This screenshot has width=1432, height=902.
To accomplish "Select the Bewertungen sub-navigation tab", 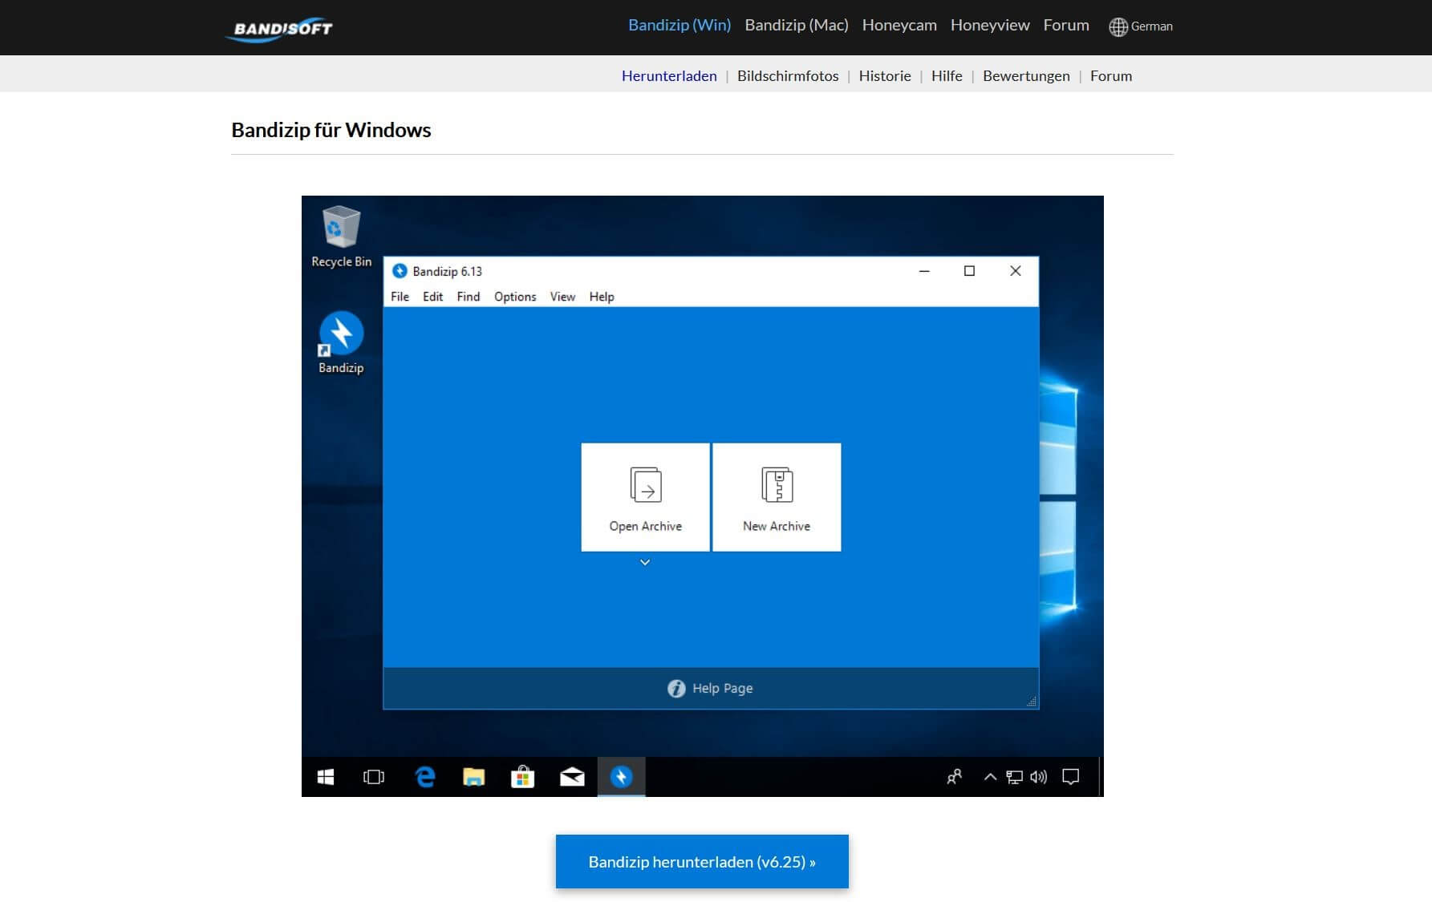I will [1026, 76].
